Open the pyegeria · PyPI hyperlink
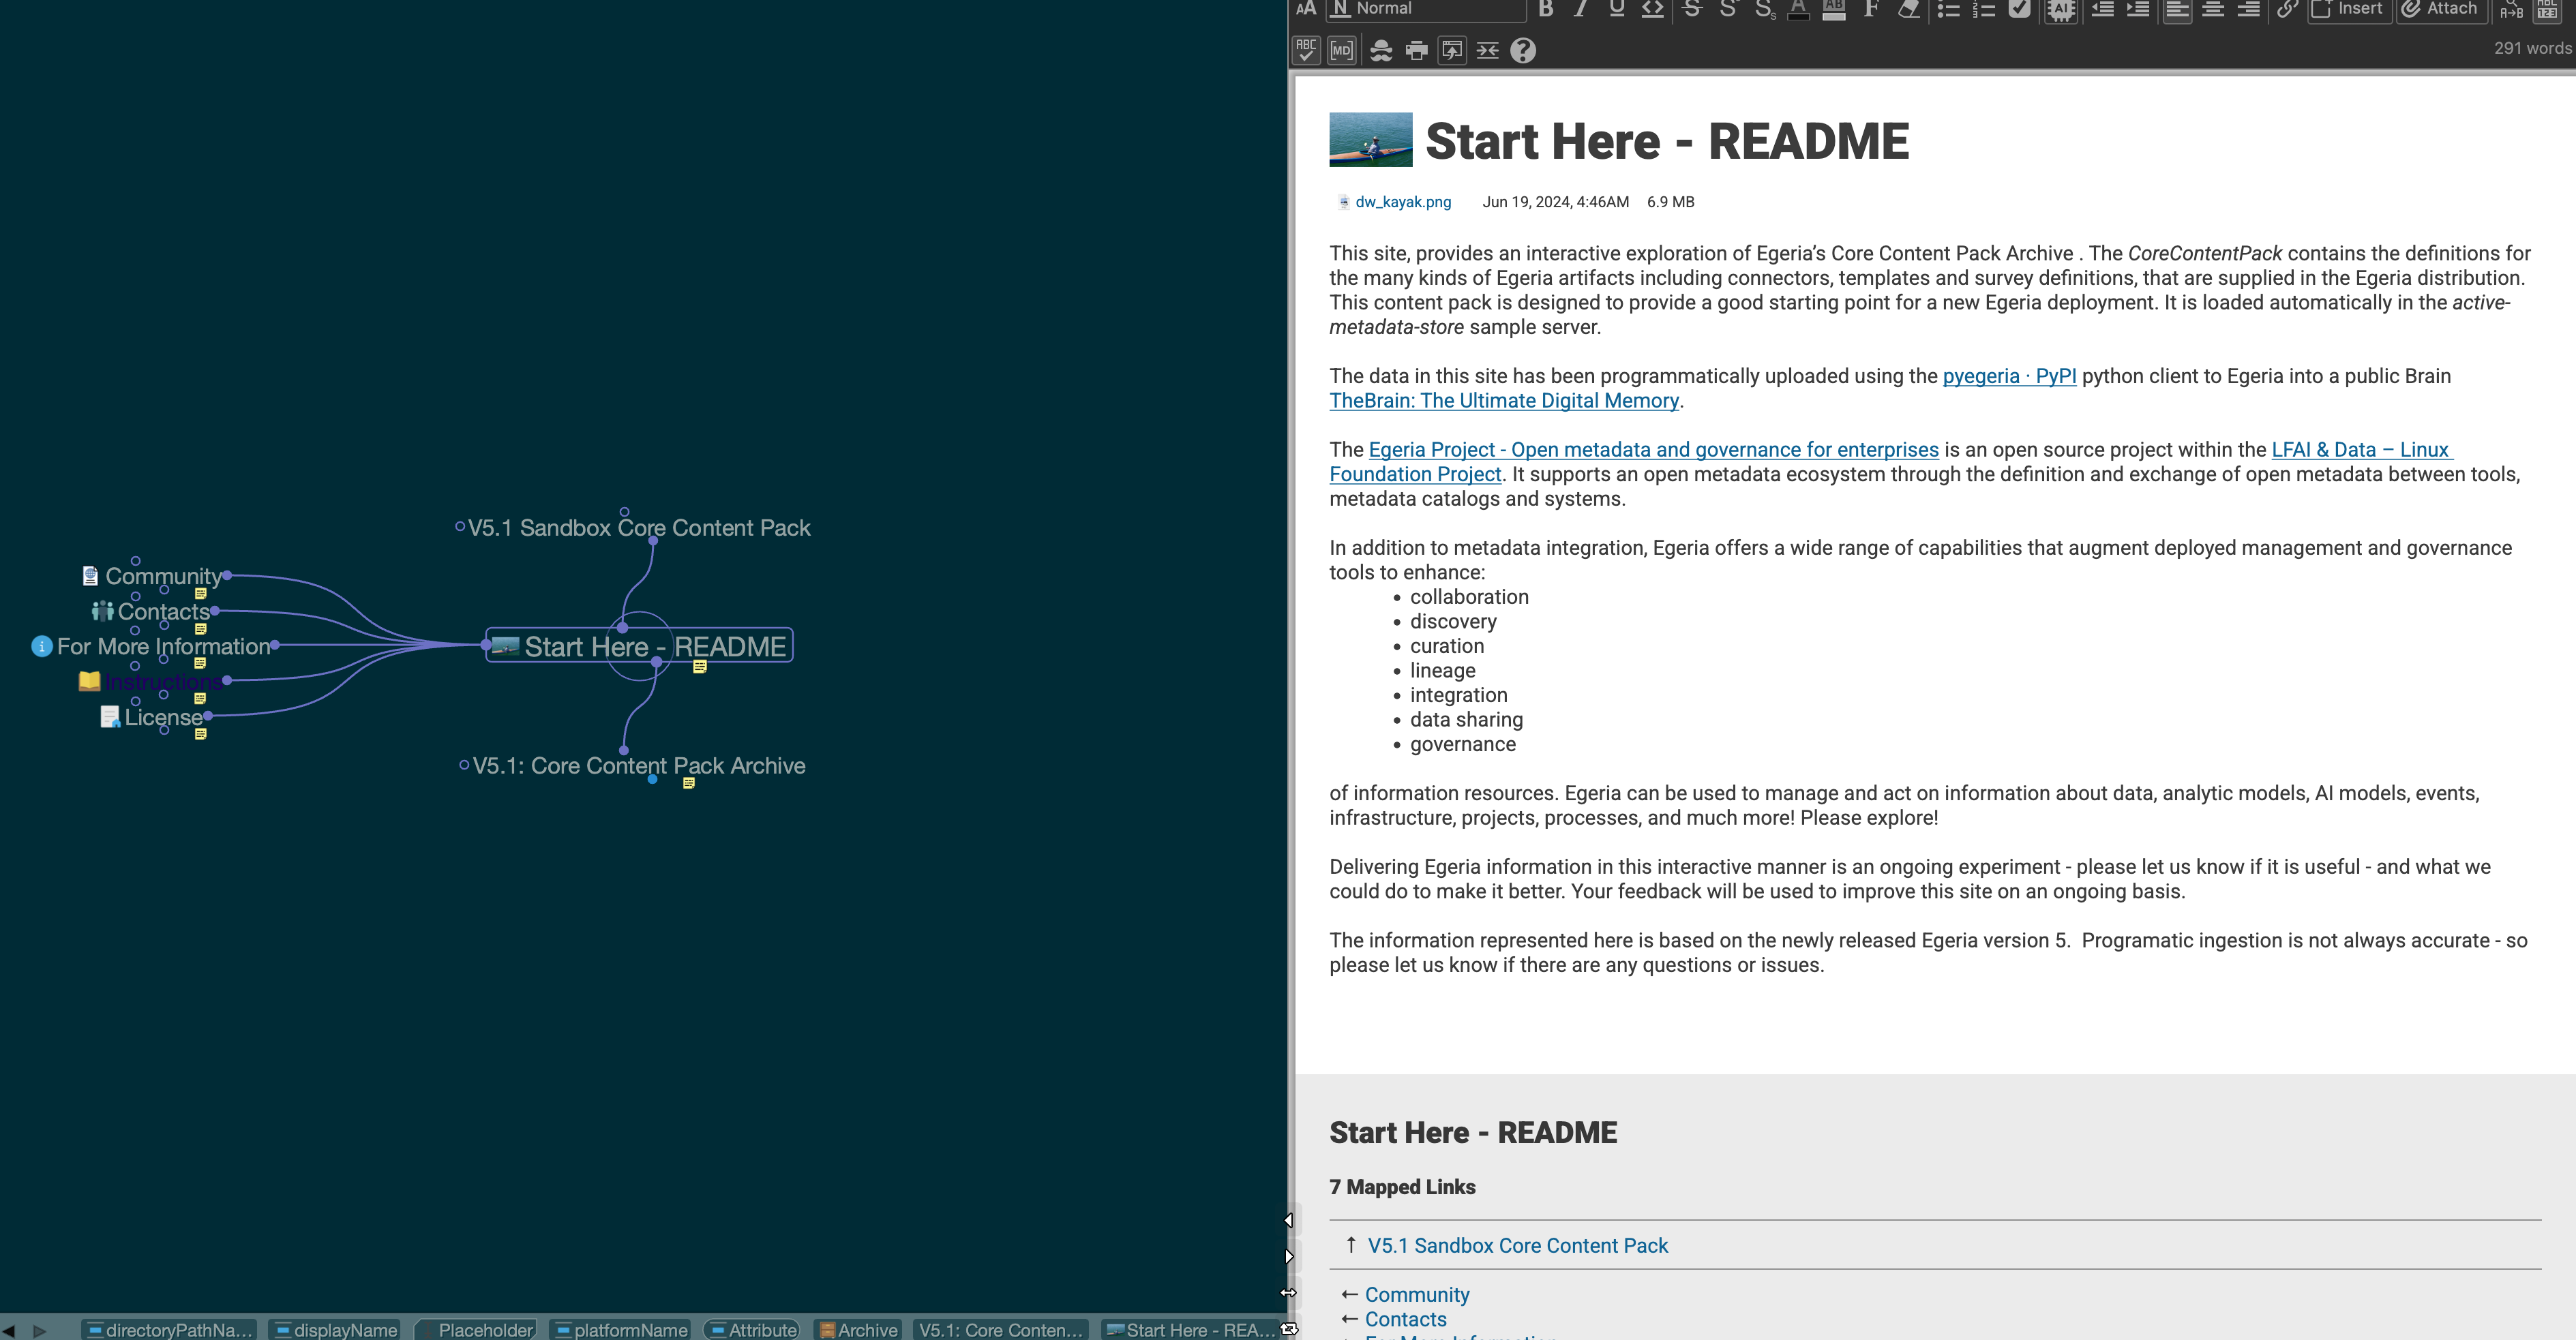Image resolution: width=2576 pixels, height=1340 pixels. pyautogui.click(x=2008, y=376)
